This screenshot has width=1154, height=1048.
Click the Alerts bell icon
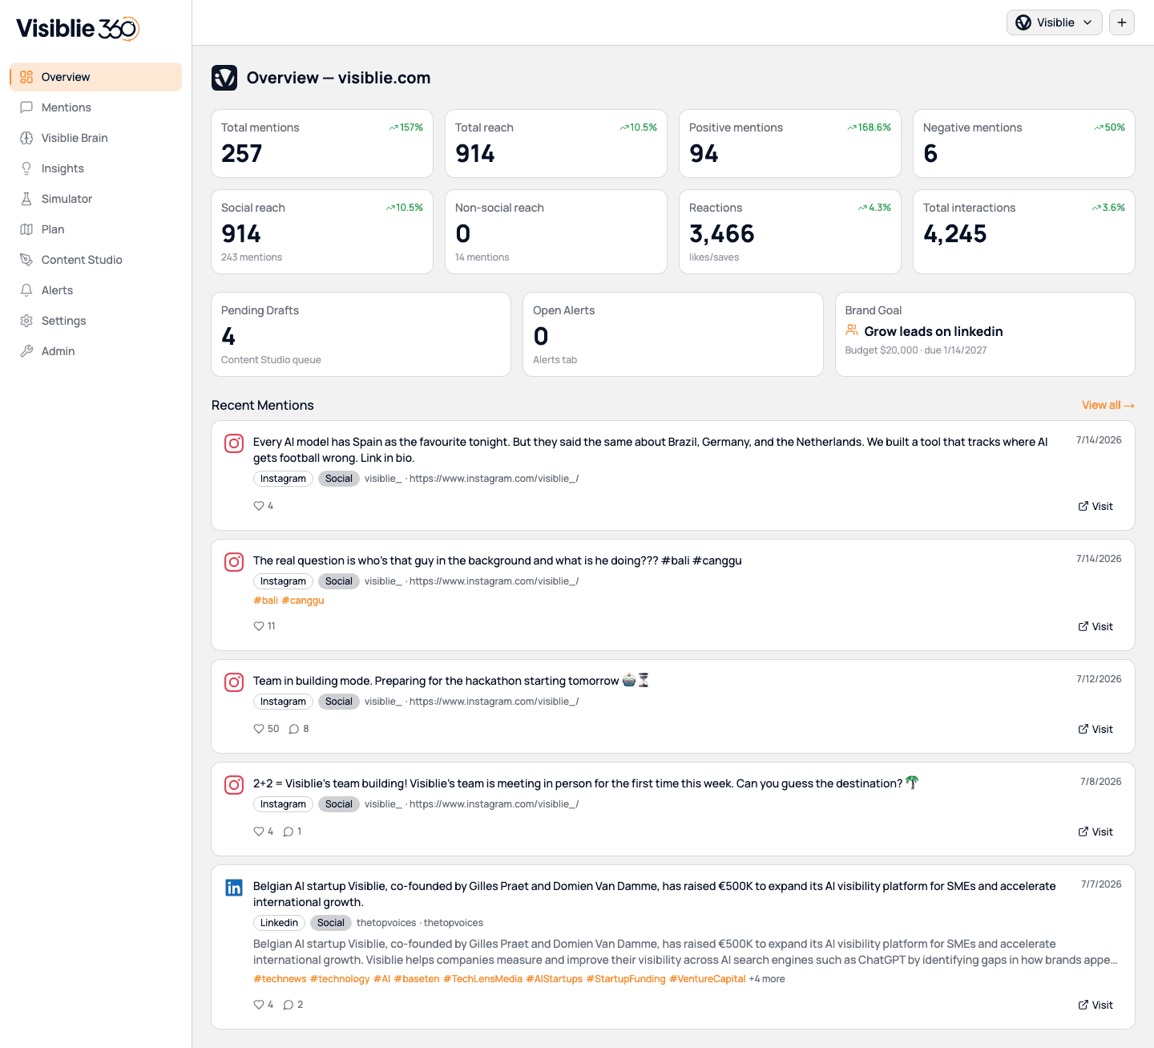(x=26, y=290)
